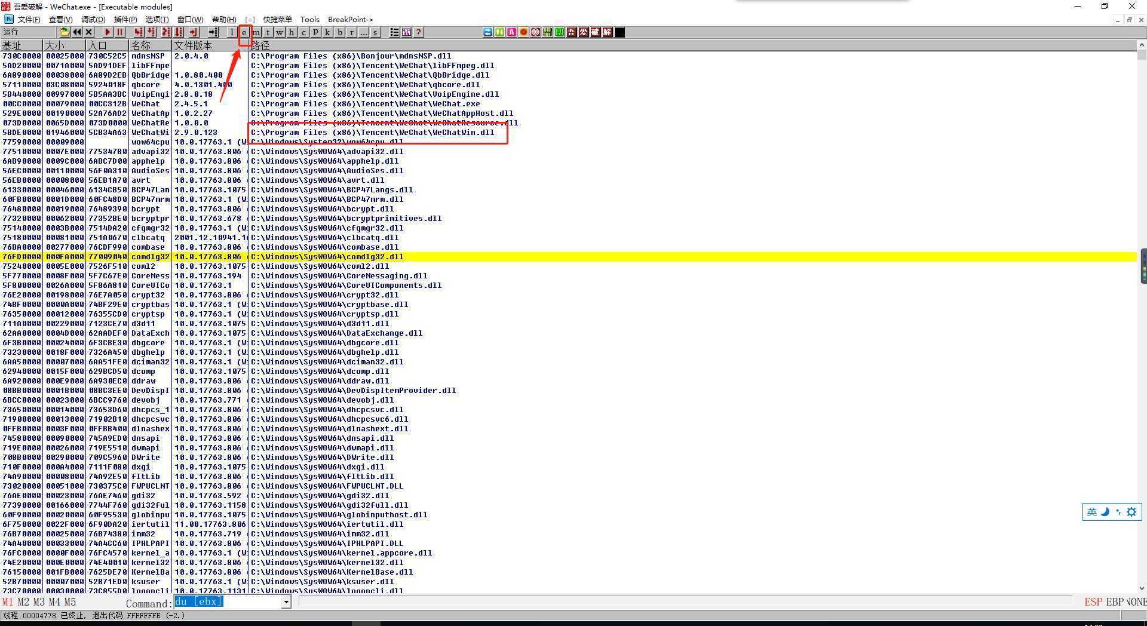Expand the Command history dropdown arrow
The height and width of the screenshot is (626, 1147).
point(286,602)
